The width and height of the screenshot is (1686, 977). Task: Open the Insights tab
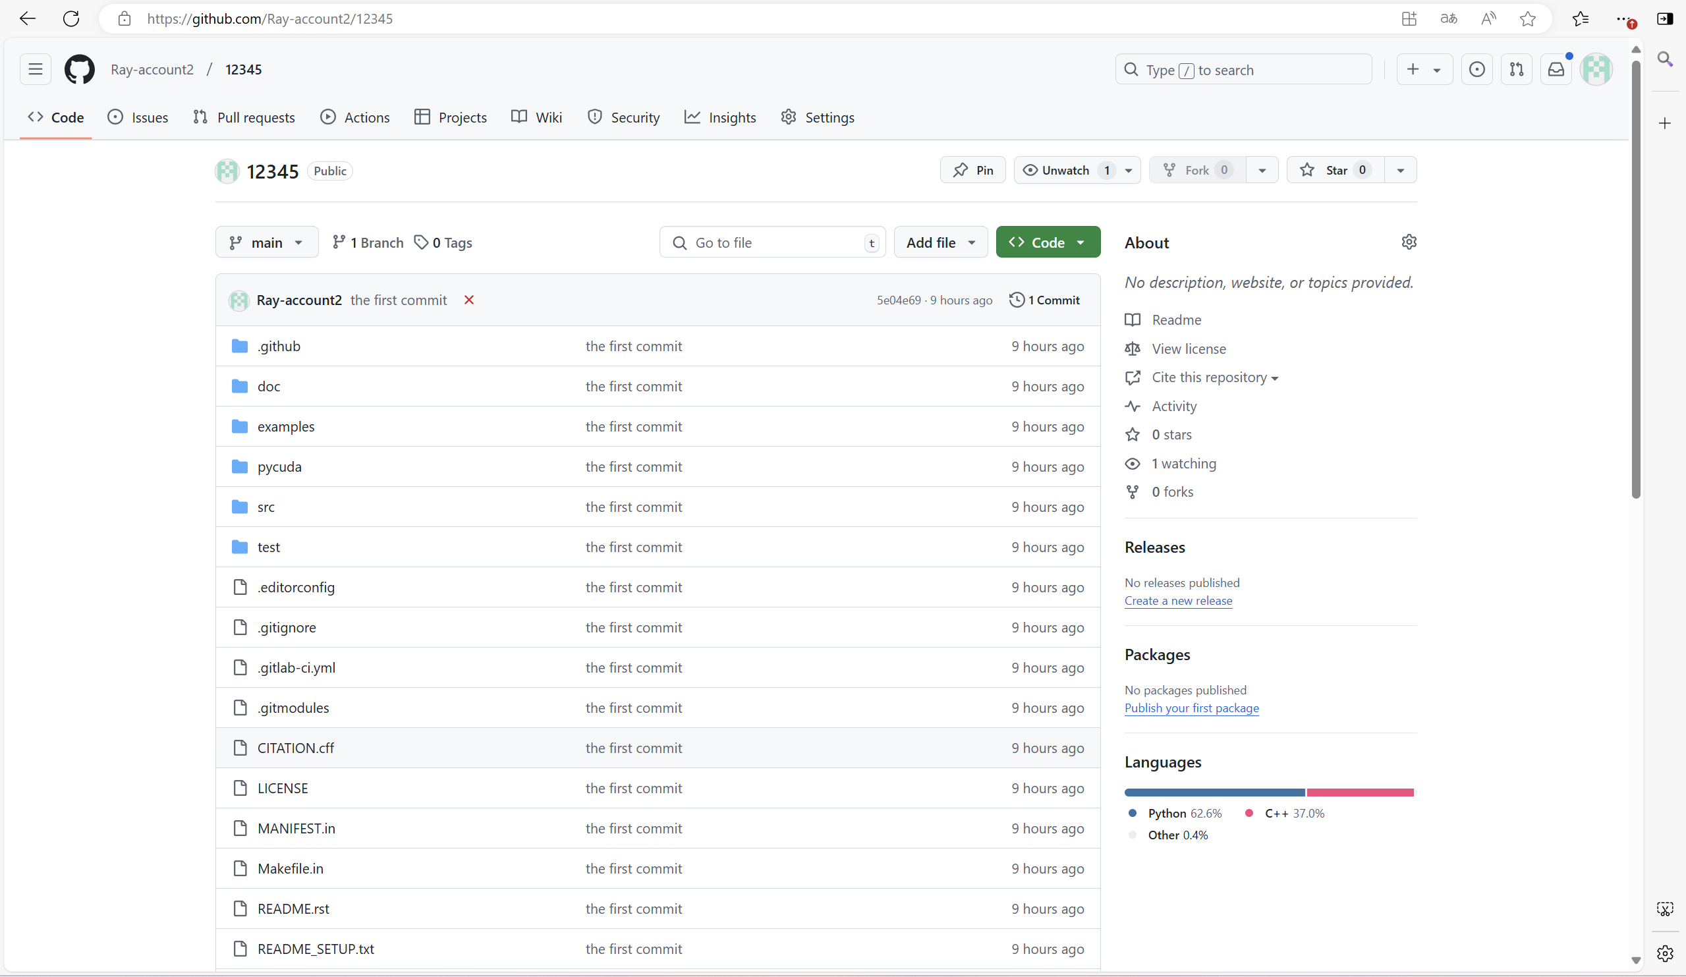[x=721, y=117]
